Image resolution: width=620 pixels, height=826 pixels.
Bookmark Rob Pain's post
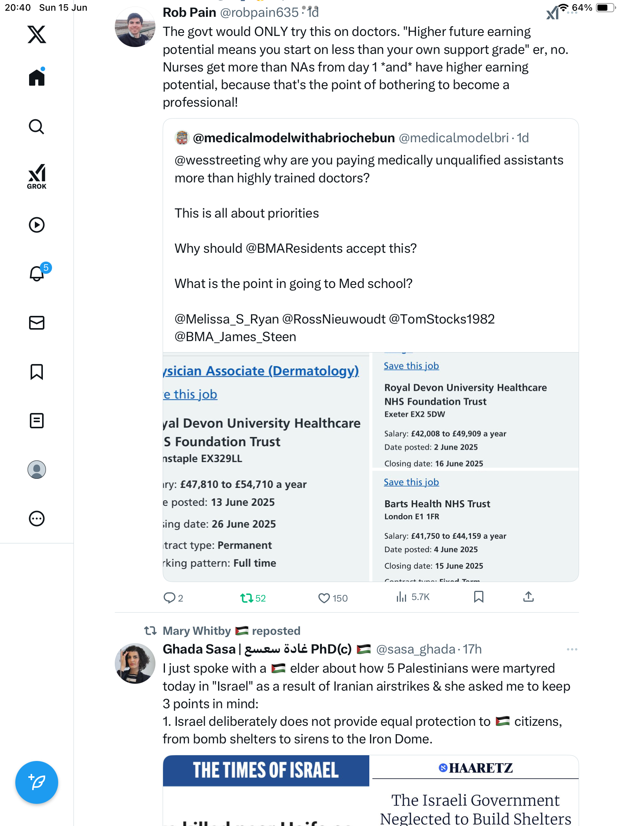point(478,597)
